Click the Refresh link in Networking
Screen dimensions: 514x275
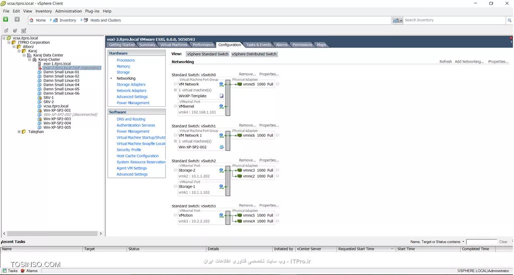446,62
